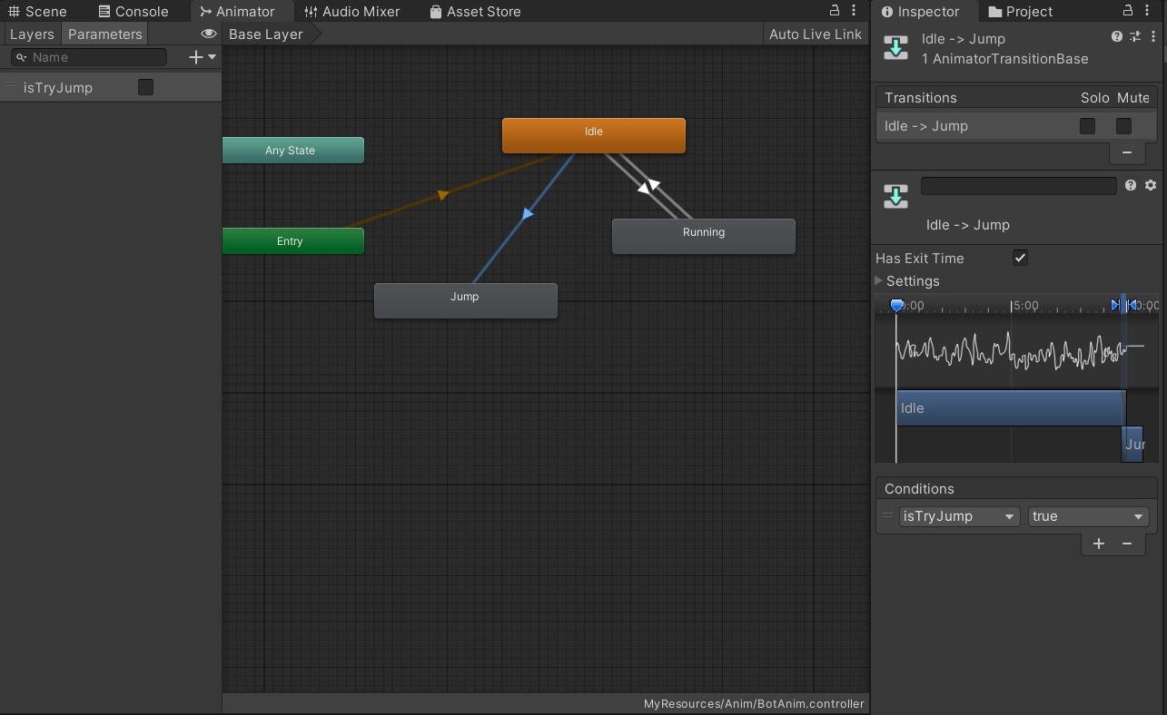Click the 5:00 mark on the timeline ruler

pyautogui.click(x=1024, y=306)
